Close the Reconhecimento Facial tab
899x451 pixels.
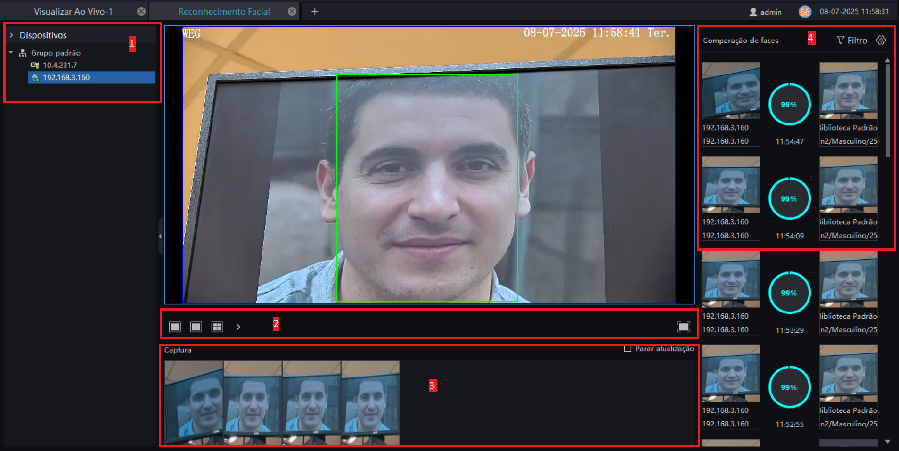(292, 11)
